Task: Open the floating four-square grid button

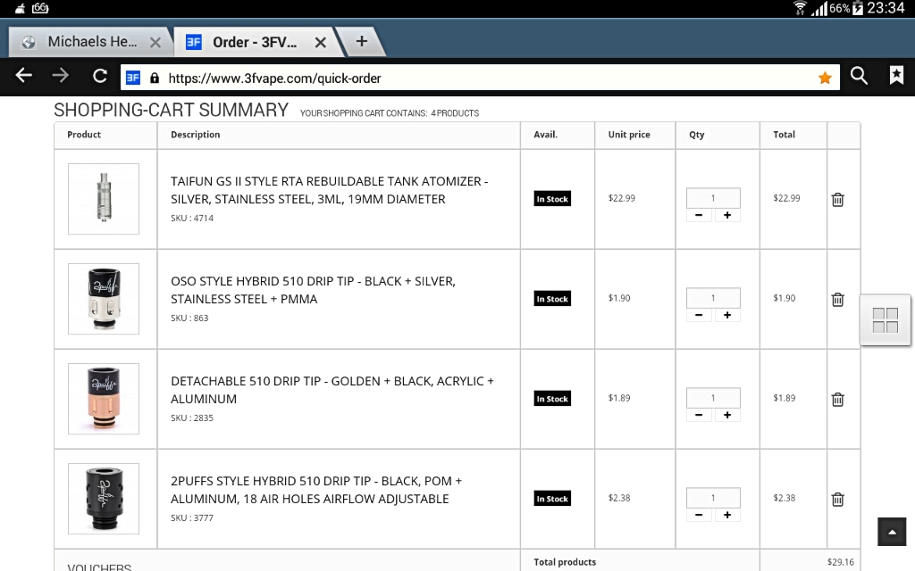Action: (885, 320)
